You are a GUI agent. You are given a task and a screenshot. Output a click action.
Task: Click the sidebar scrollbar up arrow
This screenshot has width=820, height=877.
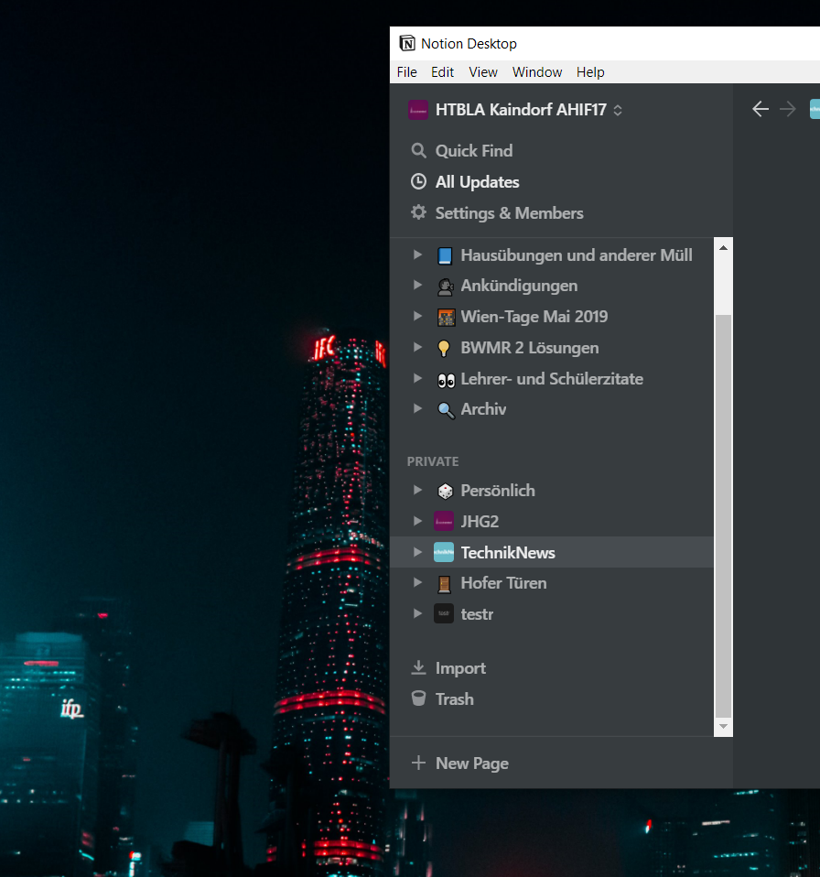click(723, 247)
